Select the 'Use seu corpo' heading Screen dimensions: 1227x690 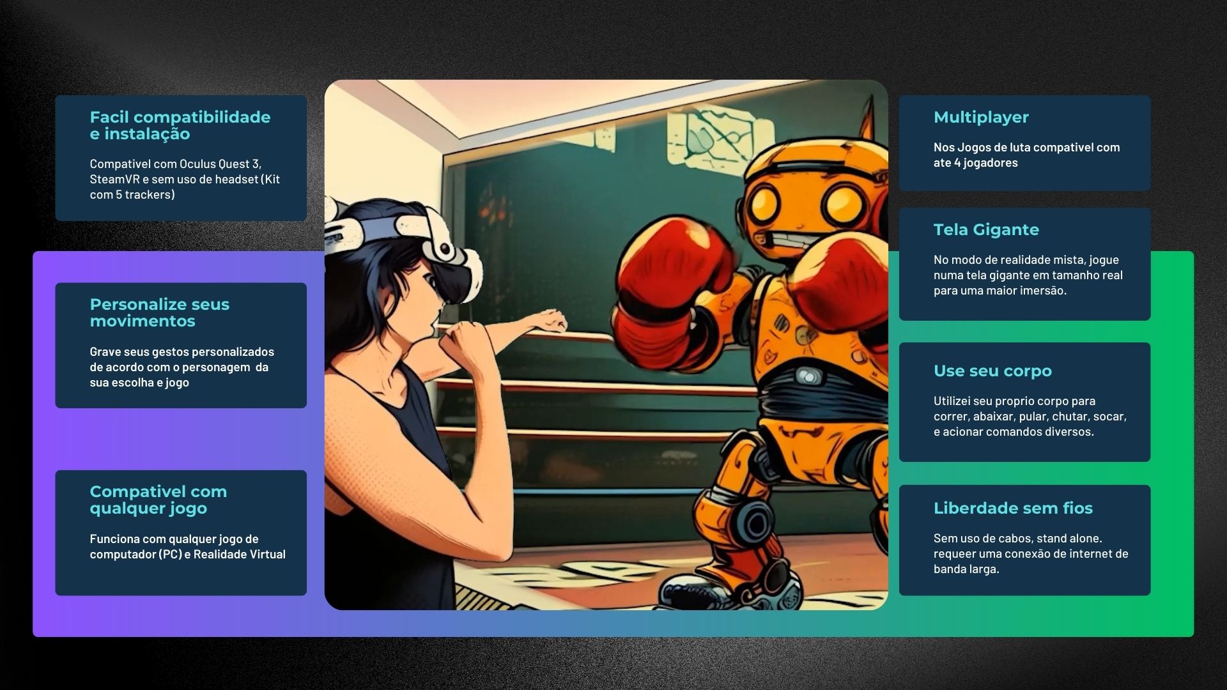(992, 371)
